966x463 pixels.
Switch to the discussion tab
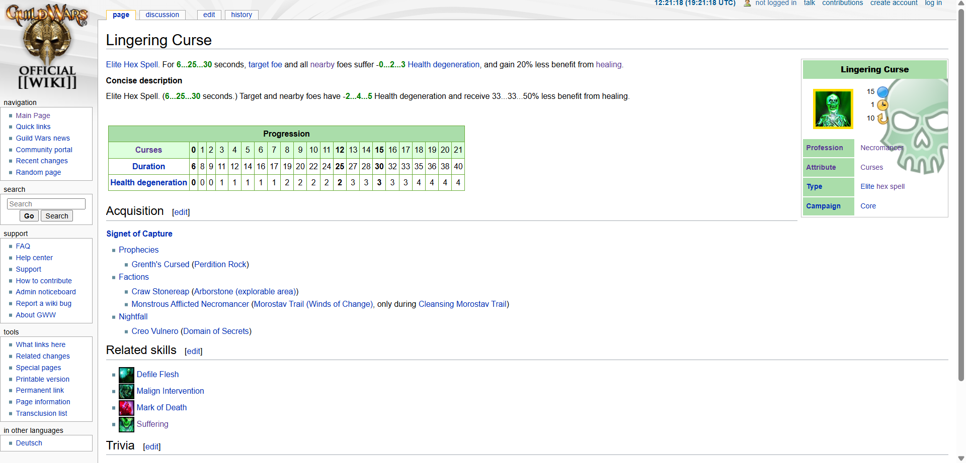pyautogui.click(x=162, y=15)
